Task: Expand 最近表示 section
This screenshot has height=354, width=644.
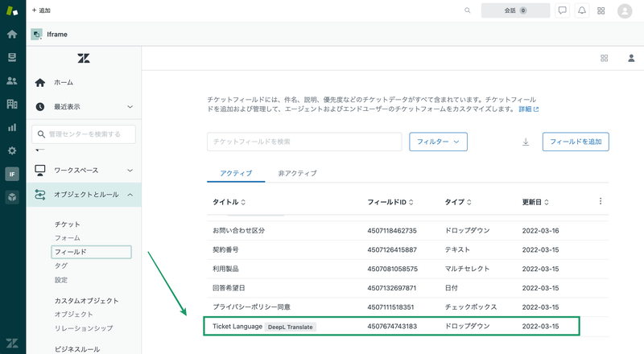Action: click(x=84, y=107)
